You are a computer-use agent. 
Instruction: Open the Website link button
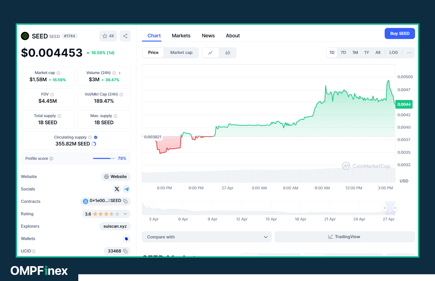click(116, 176)
